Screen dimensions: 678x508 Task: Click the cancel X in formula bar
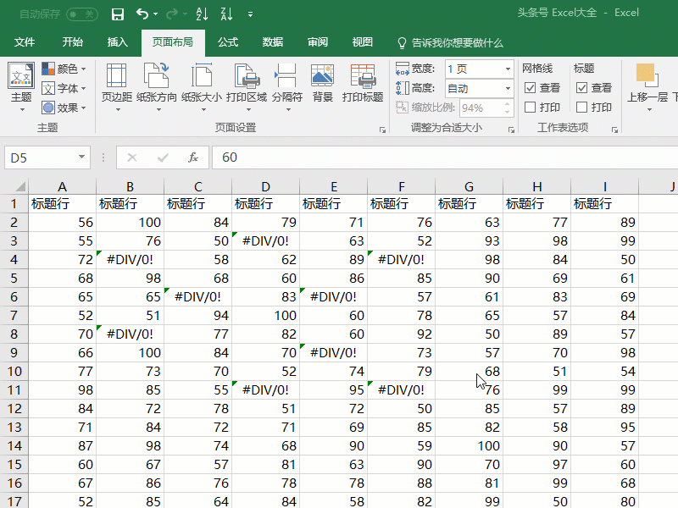(132, 157)
